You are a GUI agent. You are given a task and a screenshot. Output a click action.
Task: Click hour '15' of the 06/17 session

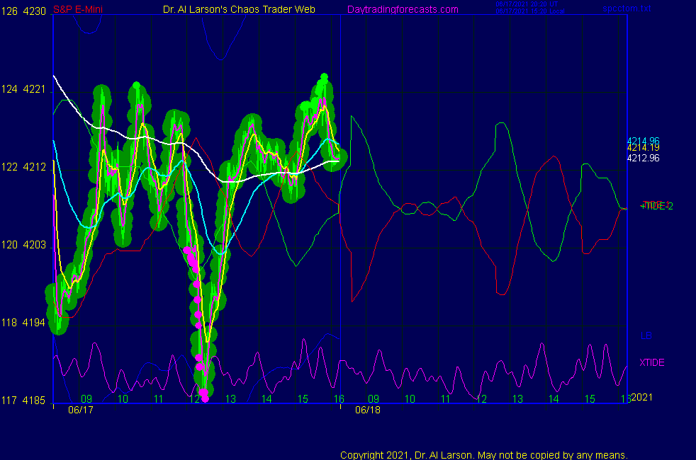303,399
